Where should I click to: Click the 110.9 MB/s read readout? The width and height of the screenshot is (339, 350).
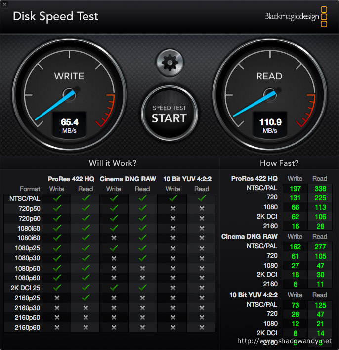270,125
